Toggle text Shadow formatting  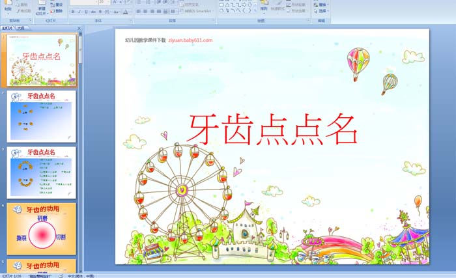click(x=100, y=12)
